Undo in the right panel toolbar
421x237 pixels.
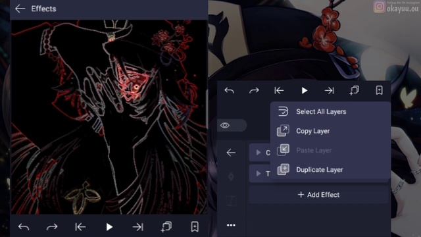coord(230,91)
